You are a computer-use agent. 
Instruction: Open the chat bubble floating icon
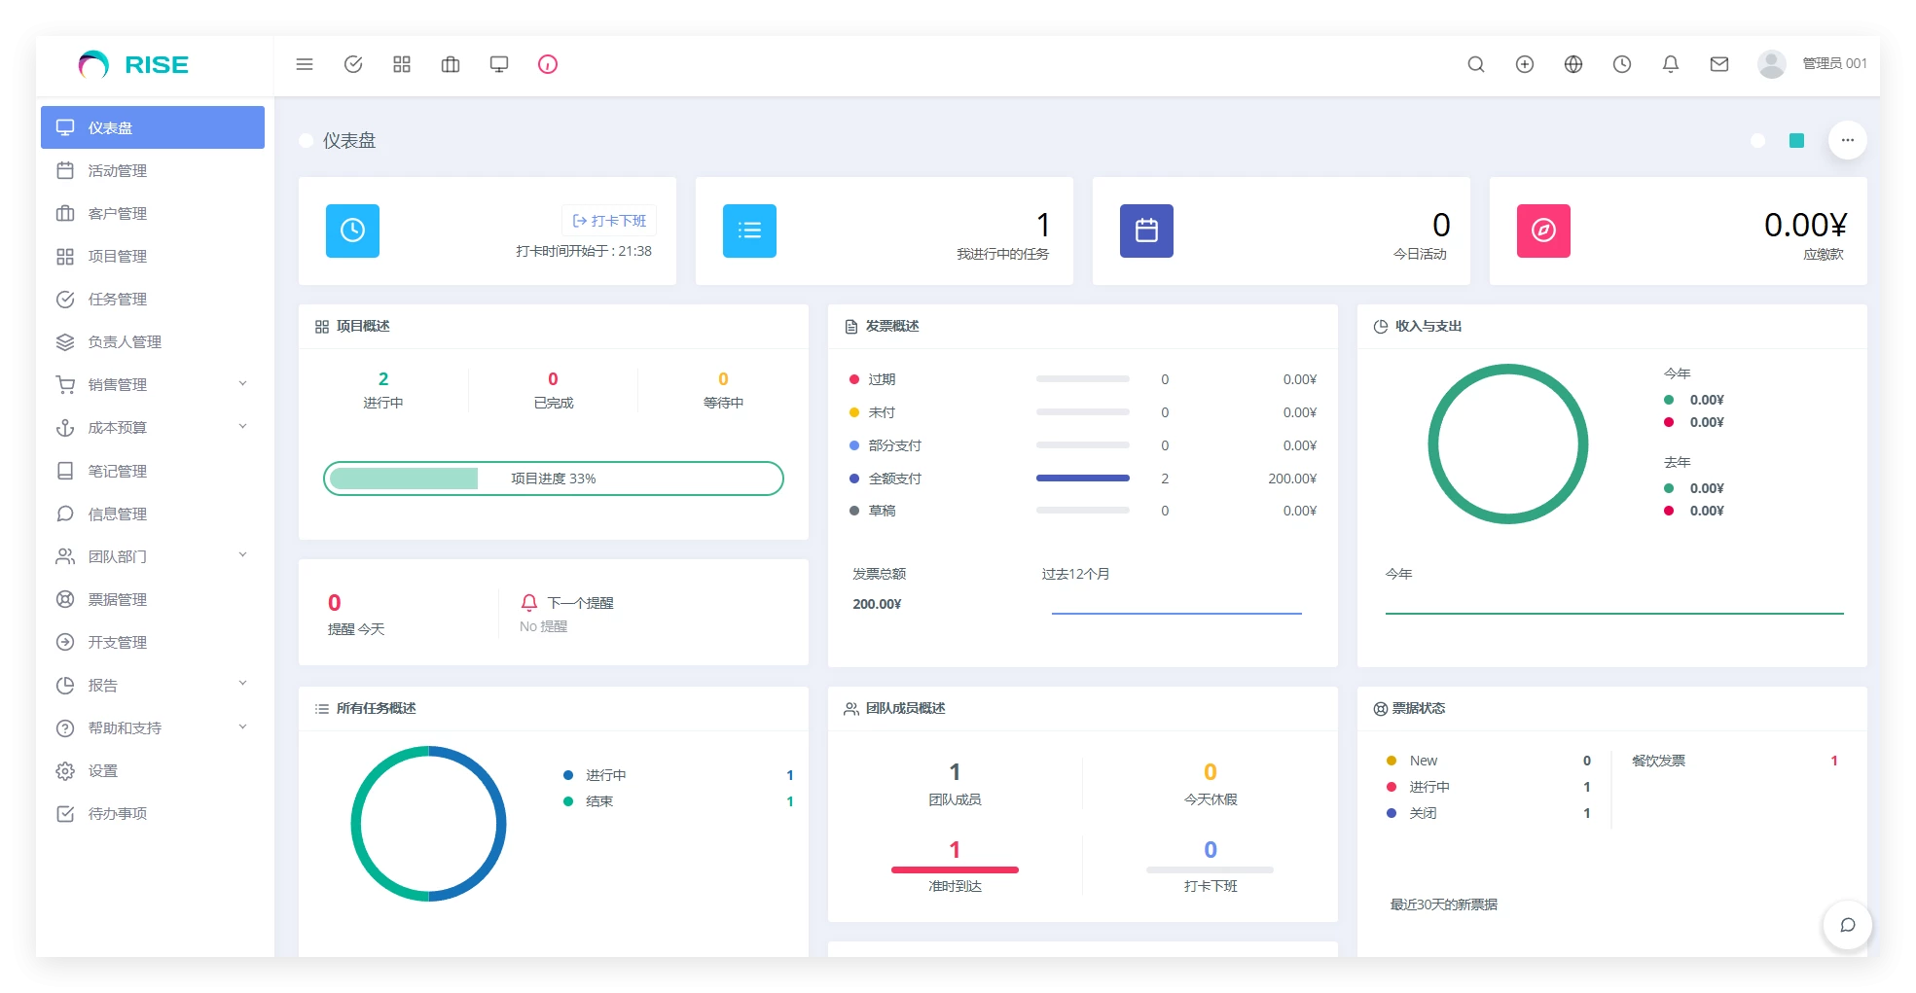(1847, 925)
